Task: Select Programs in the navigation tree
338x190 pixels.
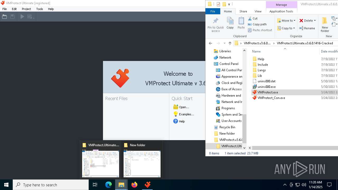Action: point(228,108)
